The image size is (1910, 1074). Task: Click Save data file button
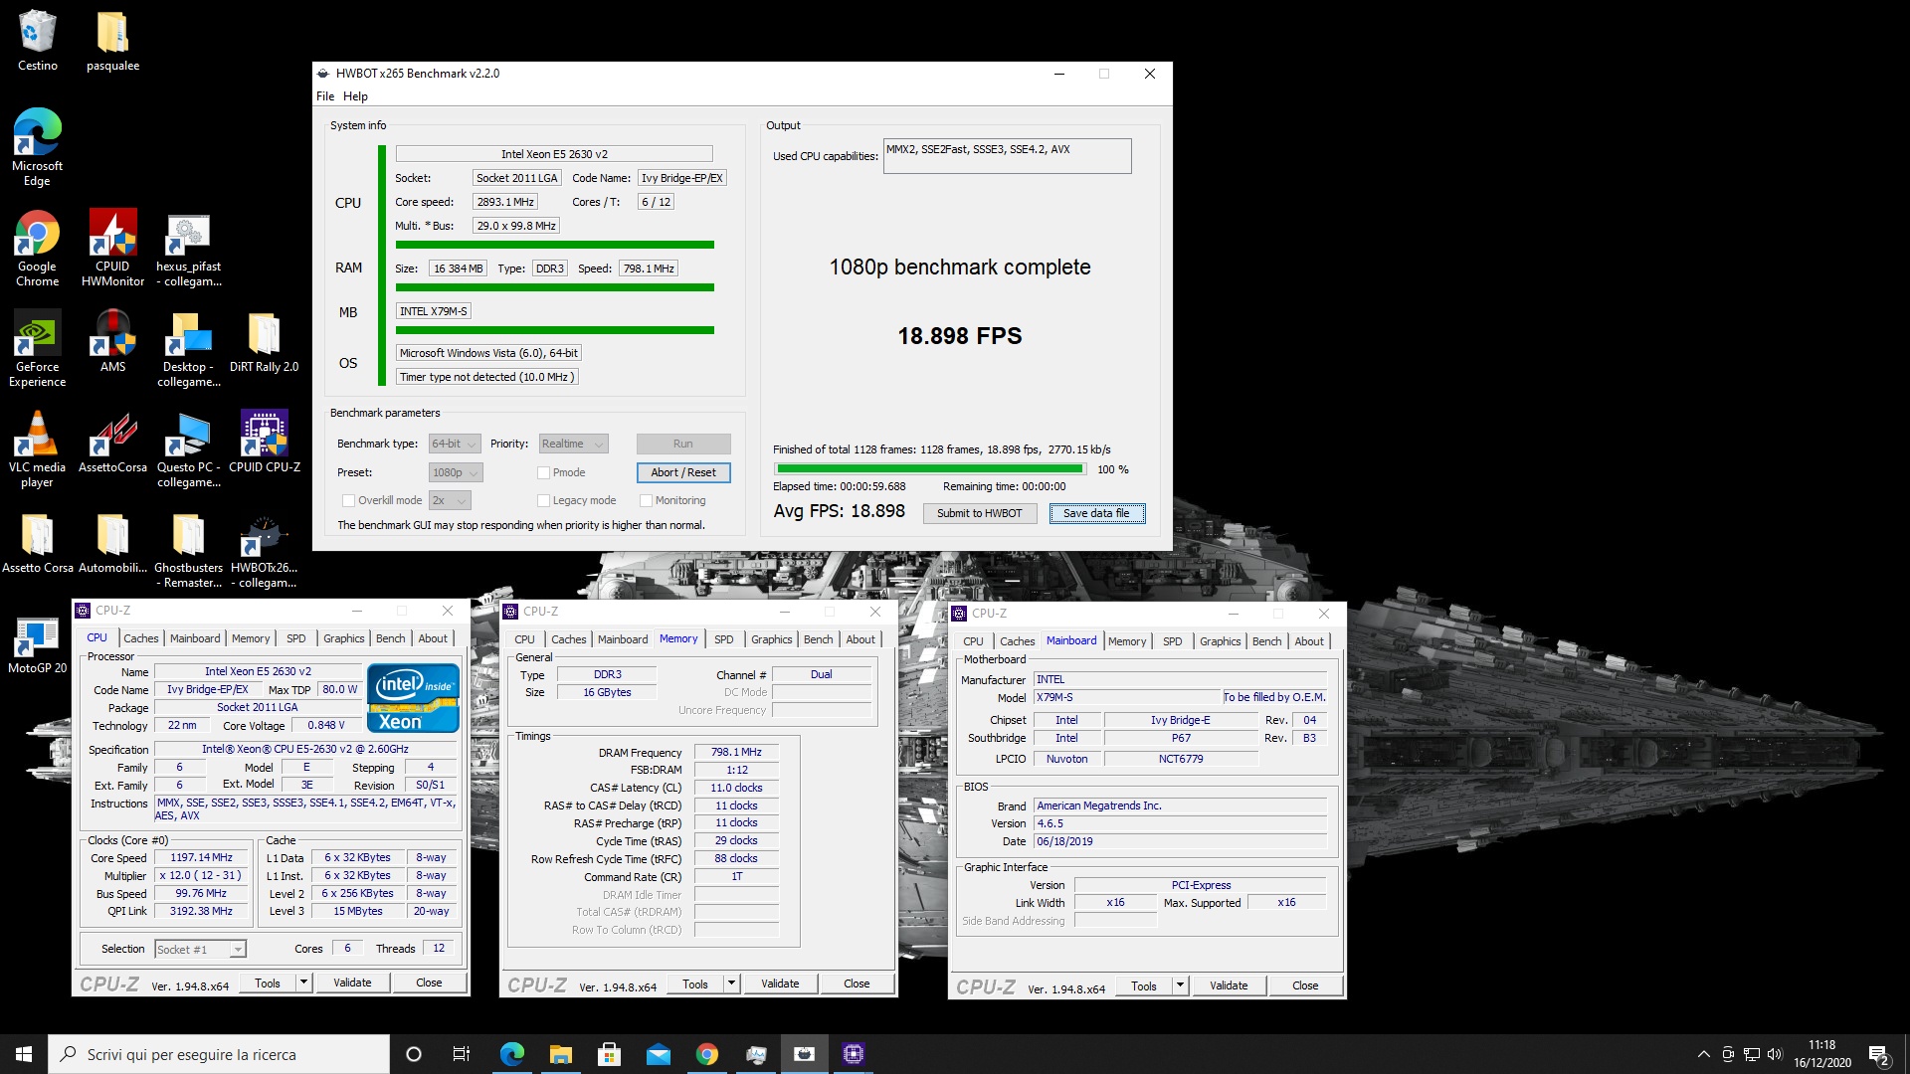pyautogui.click(x=1096, y=513)
